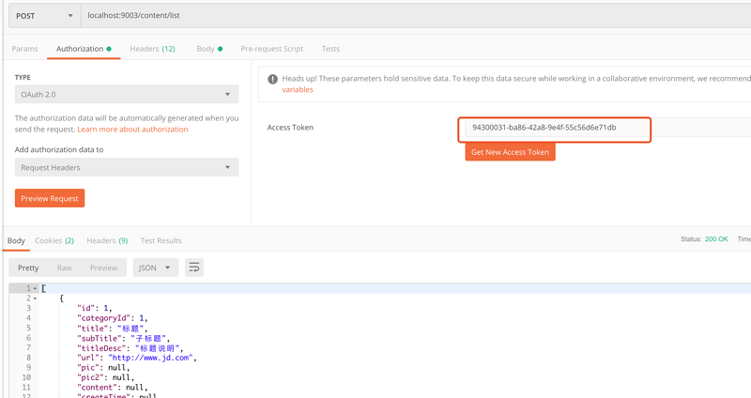Click the heads up warning icon
This screenshot has width=751, height=398.
pos(272,80)
